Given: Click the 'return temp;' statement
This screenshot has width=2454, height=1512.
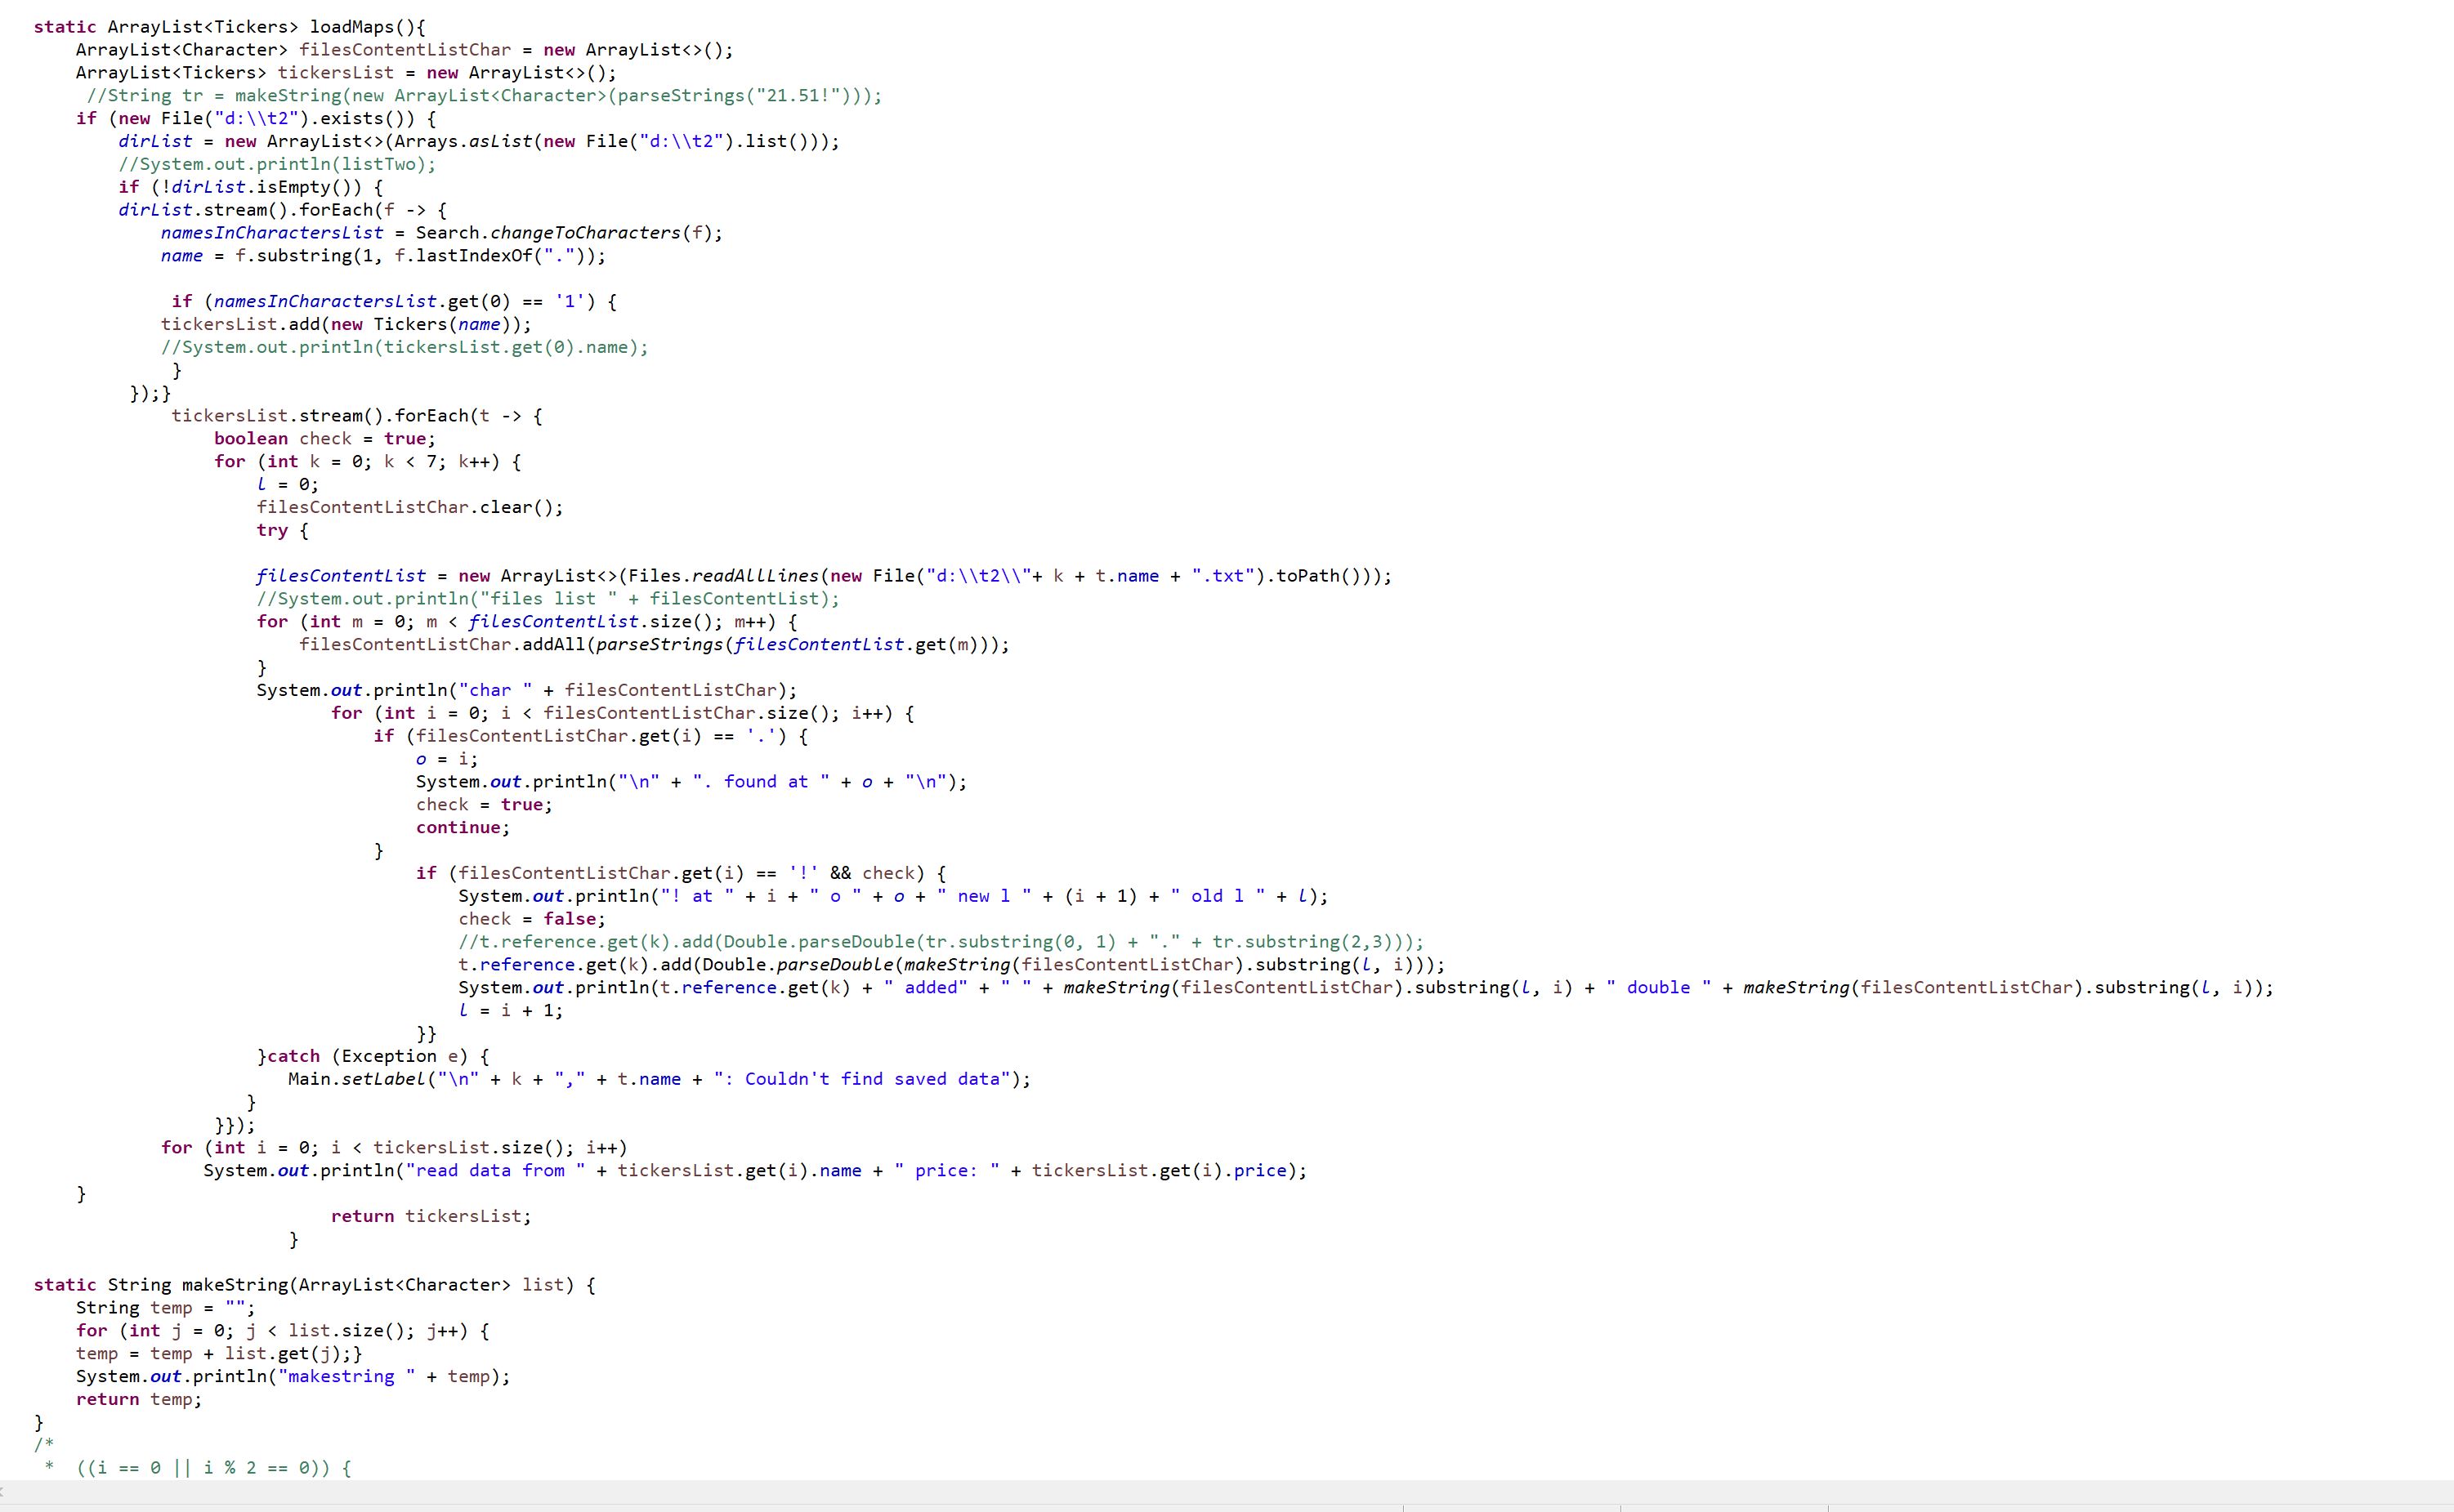Looking at the screenshot, I should point(139,1400).
